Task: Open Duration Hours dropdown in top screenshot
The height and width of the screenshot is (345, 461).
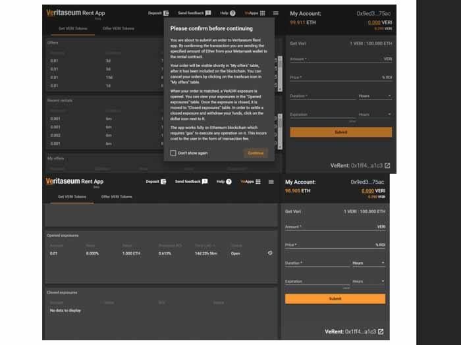Action: [375, 96]
